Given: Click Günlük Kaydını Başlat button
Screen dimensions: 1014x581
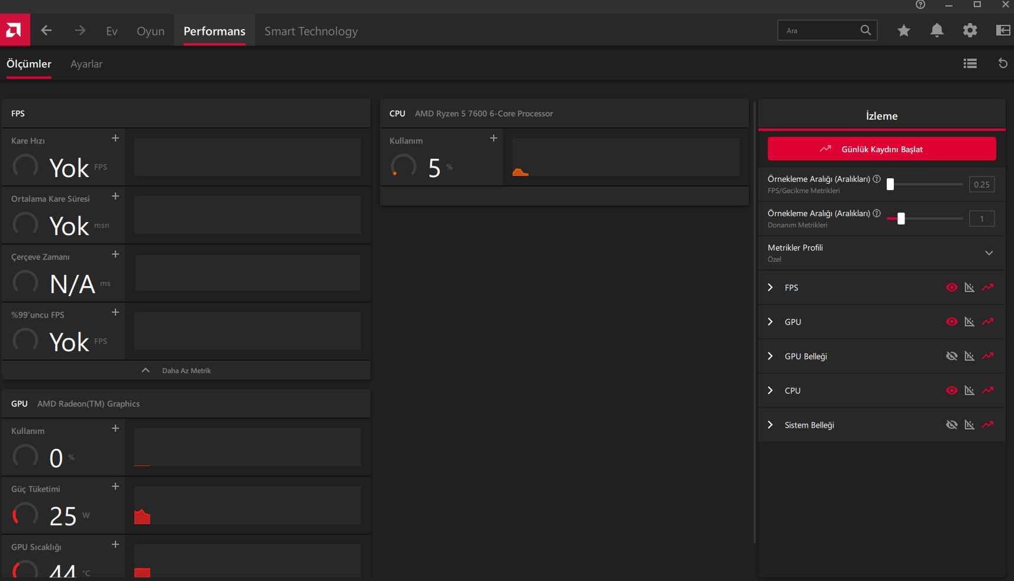Looking at the screenshot, I should 881,149.
